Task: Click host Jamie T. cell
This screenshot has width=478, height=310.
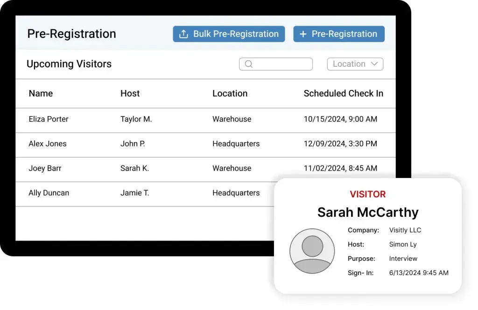Action: 134,193
